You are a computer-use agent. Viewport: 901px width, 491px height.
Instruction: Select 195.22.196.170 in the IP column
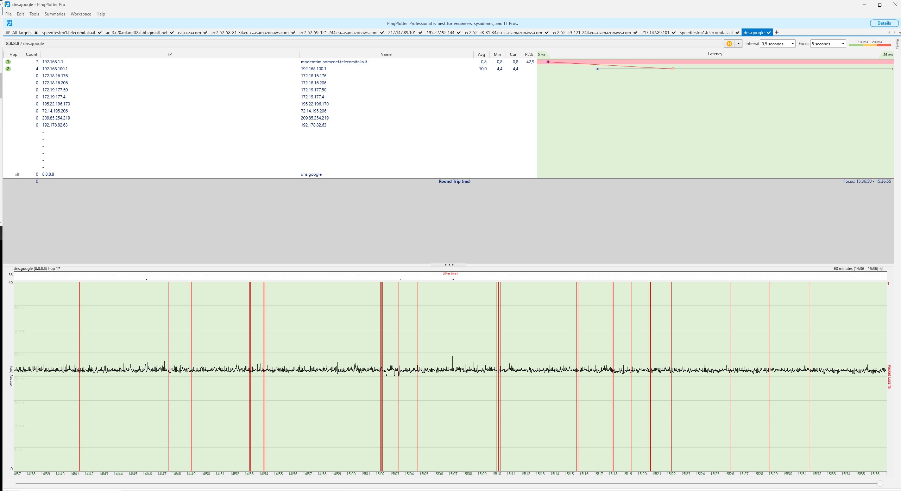pos(56,104)
